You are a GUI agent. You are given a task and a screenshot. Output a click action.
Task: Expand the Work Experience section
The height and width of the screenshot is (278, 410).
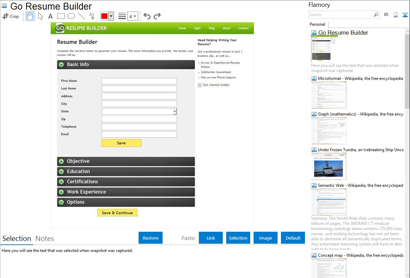pos(126,192)
